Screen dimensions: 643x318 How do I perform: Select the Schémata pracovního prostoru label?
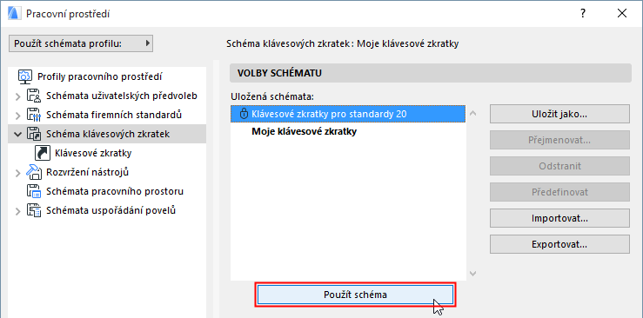(x=115, y=191)
